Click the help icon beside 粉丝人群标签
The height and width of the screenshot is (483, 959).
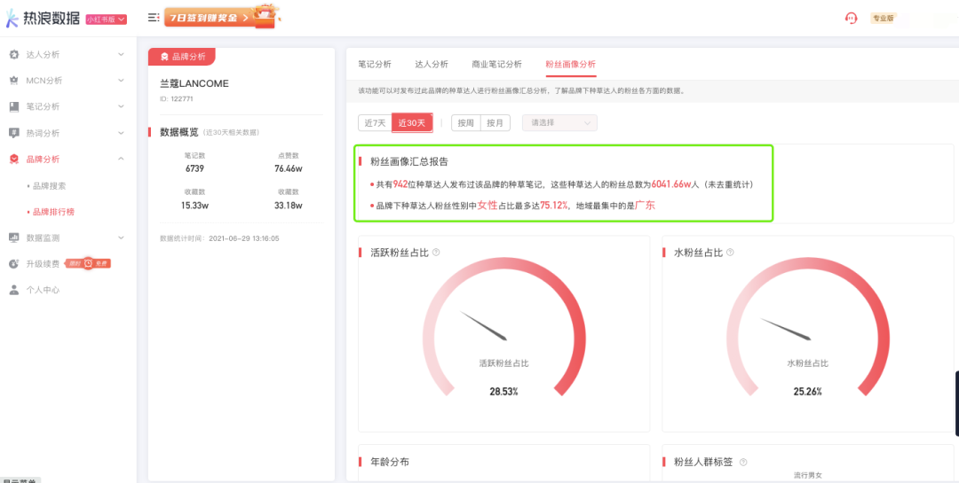click(743, 463)
